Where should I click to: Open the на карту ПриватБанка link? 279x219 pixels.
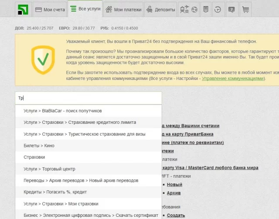click(187, 134)
